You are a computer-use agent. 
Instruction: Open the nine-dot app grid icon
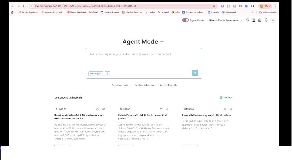coord(254,20)
